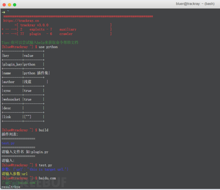
Task: Click the green {'url': 'baidu.com'} output line
Action: click(20, 183)
